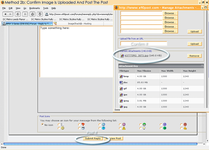Remove the current attachment
This screenshot has width=209, height=150.
[194, 56]
